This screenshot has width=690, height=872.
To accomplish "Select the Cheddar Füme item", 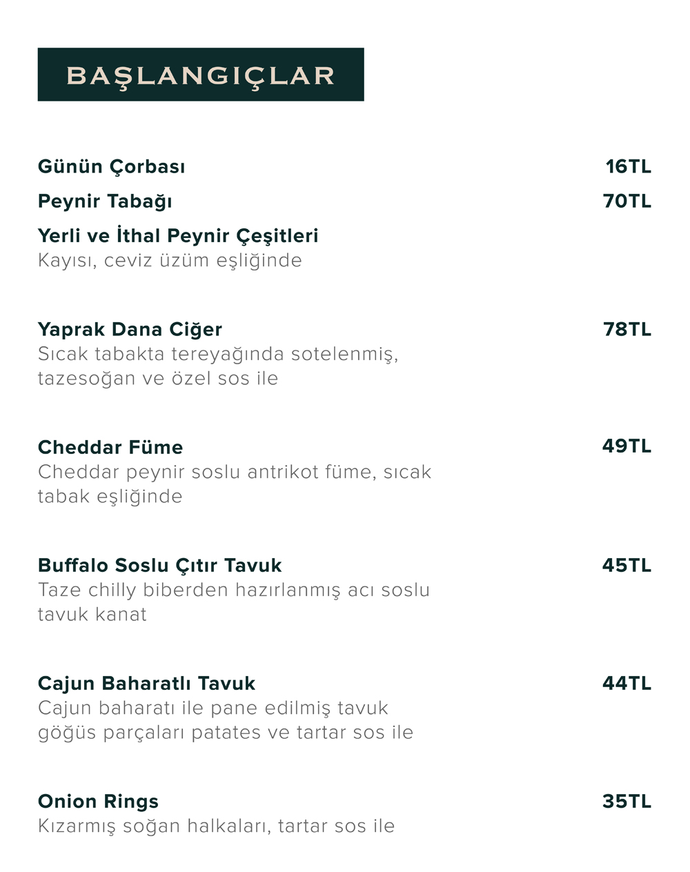I will tap(110, 447).
